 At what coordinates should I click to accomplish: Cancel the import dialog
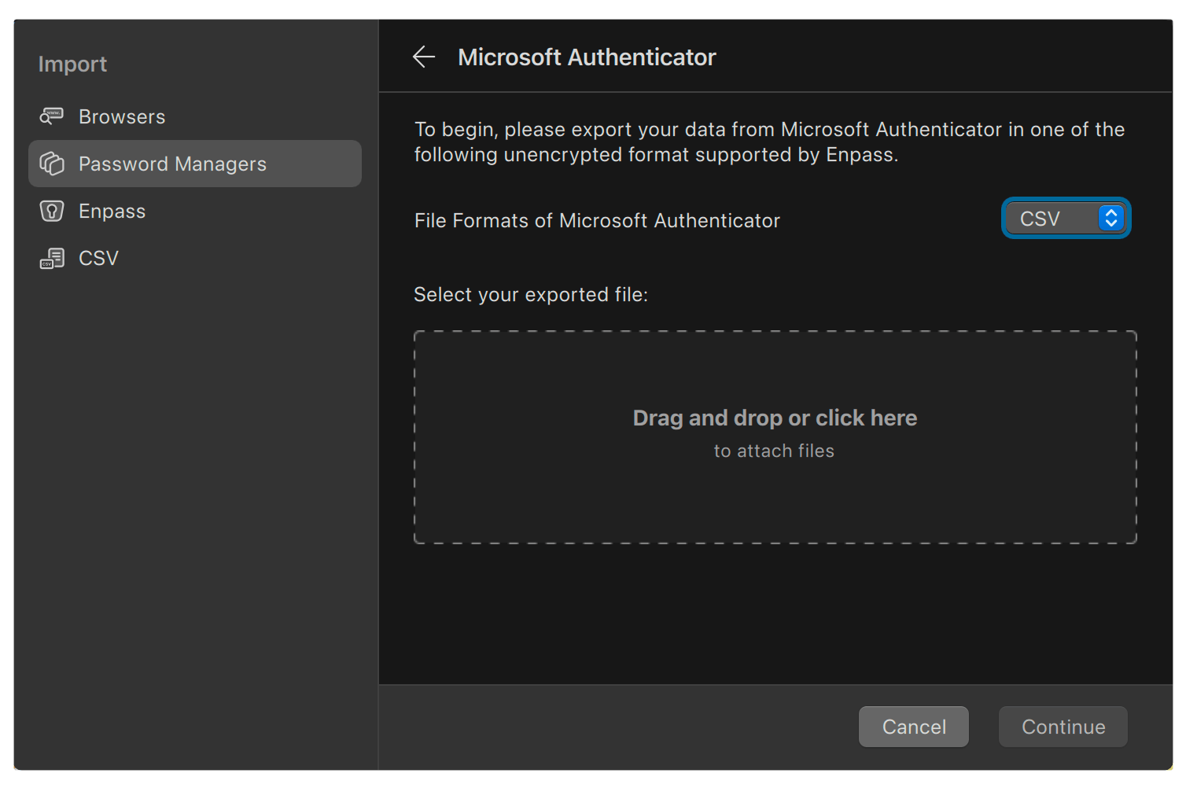[914, 727]
